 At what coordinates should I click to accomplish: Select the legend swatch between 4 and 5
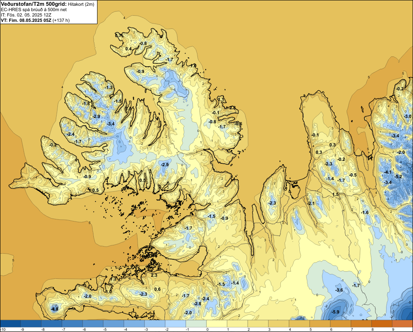299,323
